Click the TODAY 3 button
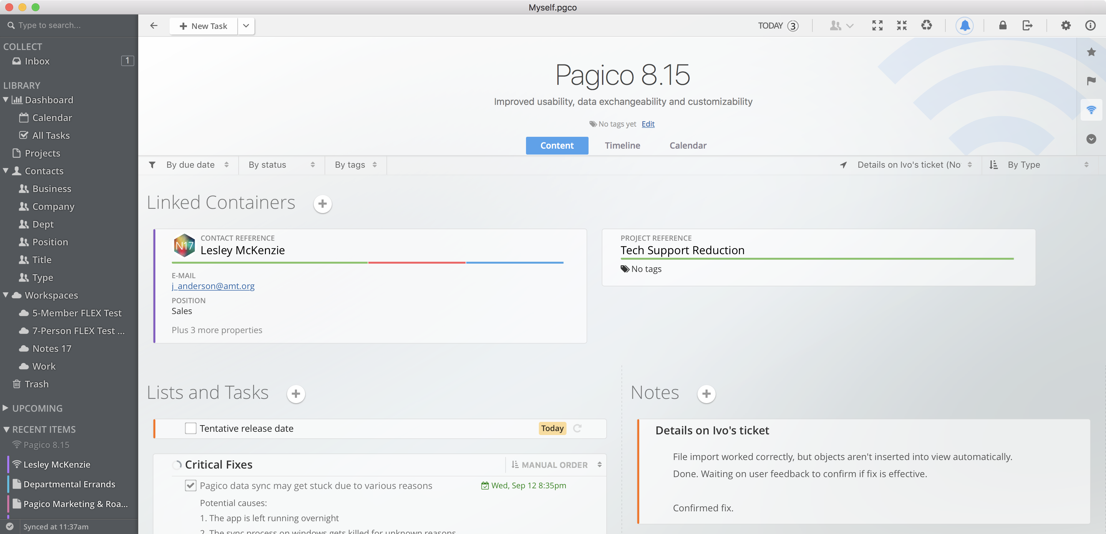1106x534 pixels. pos(778,26)
